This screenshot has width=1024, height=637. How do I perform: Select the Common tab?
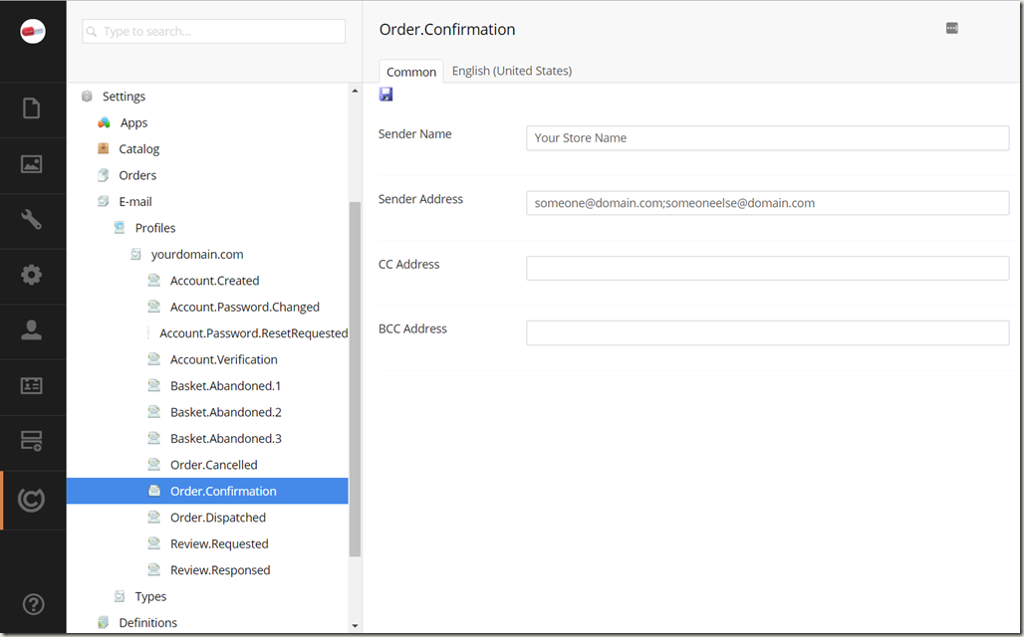click(x=411, y=72)
